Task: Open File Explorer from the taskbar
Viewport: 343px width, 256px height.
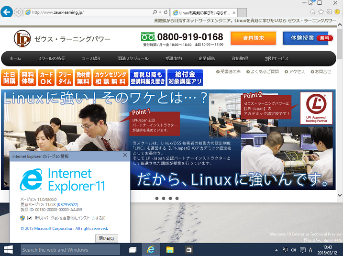Action: (x=170, y=250)
